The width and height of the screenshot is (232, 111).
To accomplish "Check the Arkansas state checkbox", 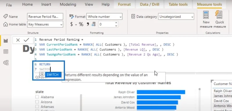I will (37, 107).
